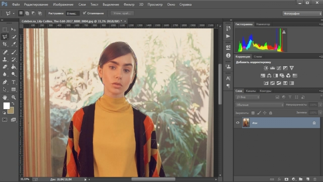This screenshot has width=323, height=182.
Task: Open the Обычные blend mode dropdown
Action: tap(260, 105)
